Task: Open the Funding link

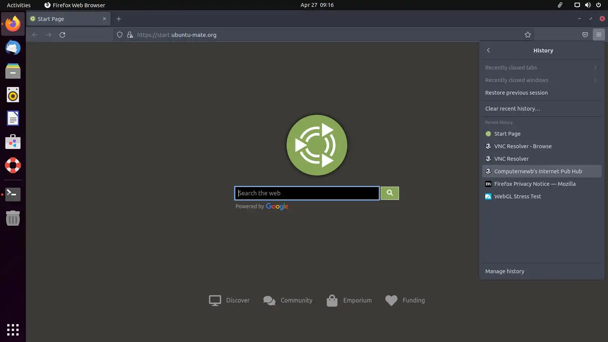Action: [405, 300]
